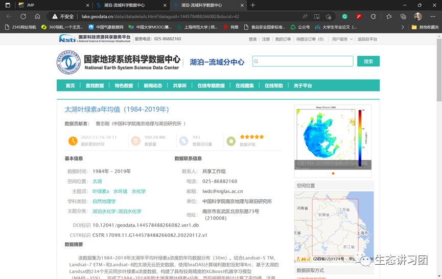The width and height of the screenshot is (442, 279).
Task: Open 查找数据 in the navigation bar
Action: click(95, 86)
